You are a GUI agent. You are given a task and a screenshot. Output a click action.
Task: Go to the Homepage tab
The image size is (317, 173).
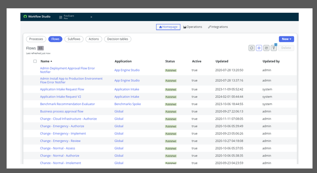pyautogui.click(x=168, y=27)
